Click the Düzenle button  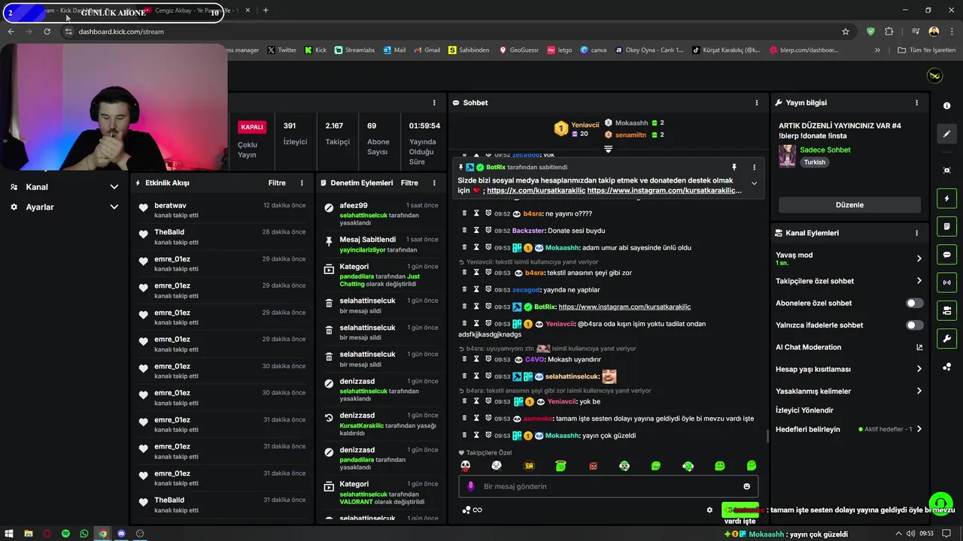pyautogui.click(x=849, y=205)
